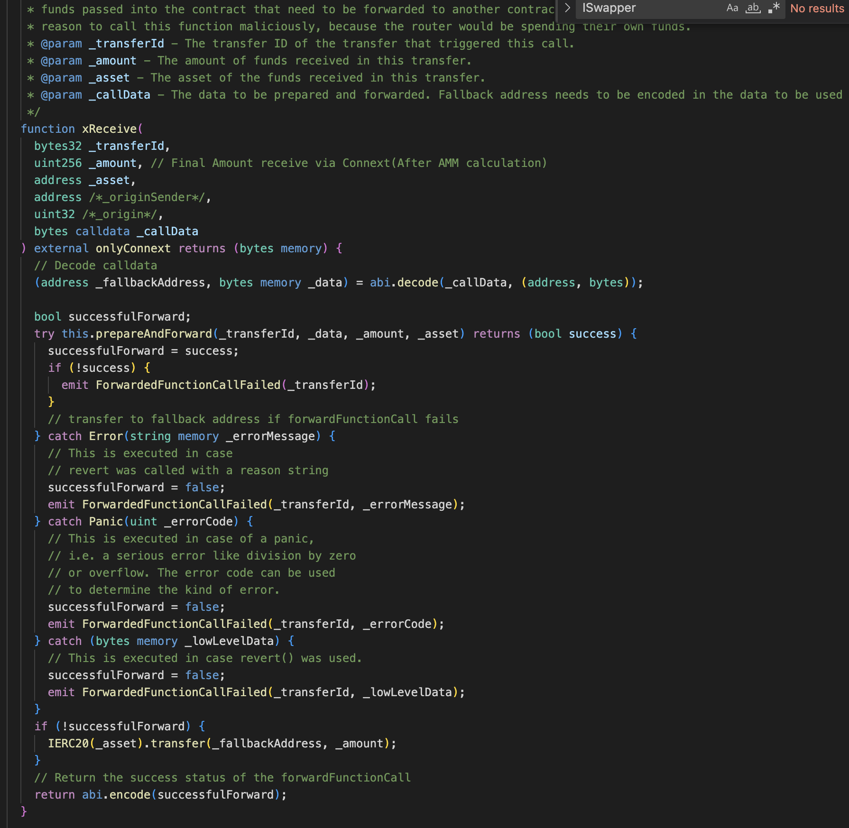Click the 'address _asset,' parameter line
This screenshot has height=828, width=849.
(85, 180)
